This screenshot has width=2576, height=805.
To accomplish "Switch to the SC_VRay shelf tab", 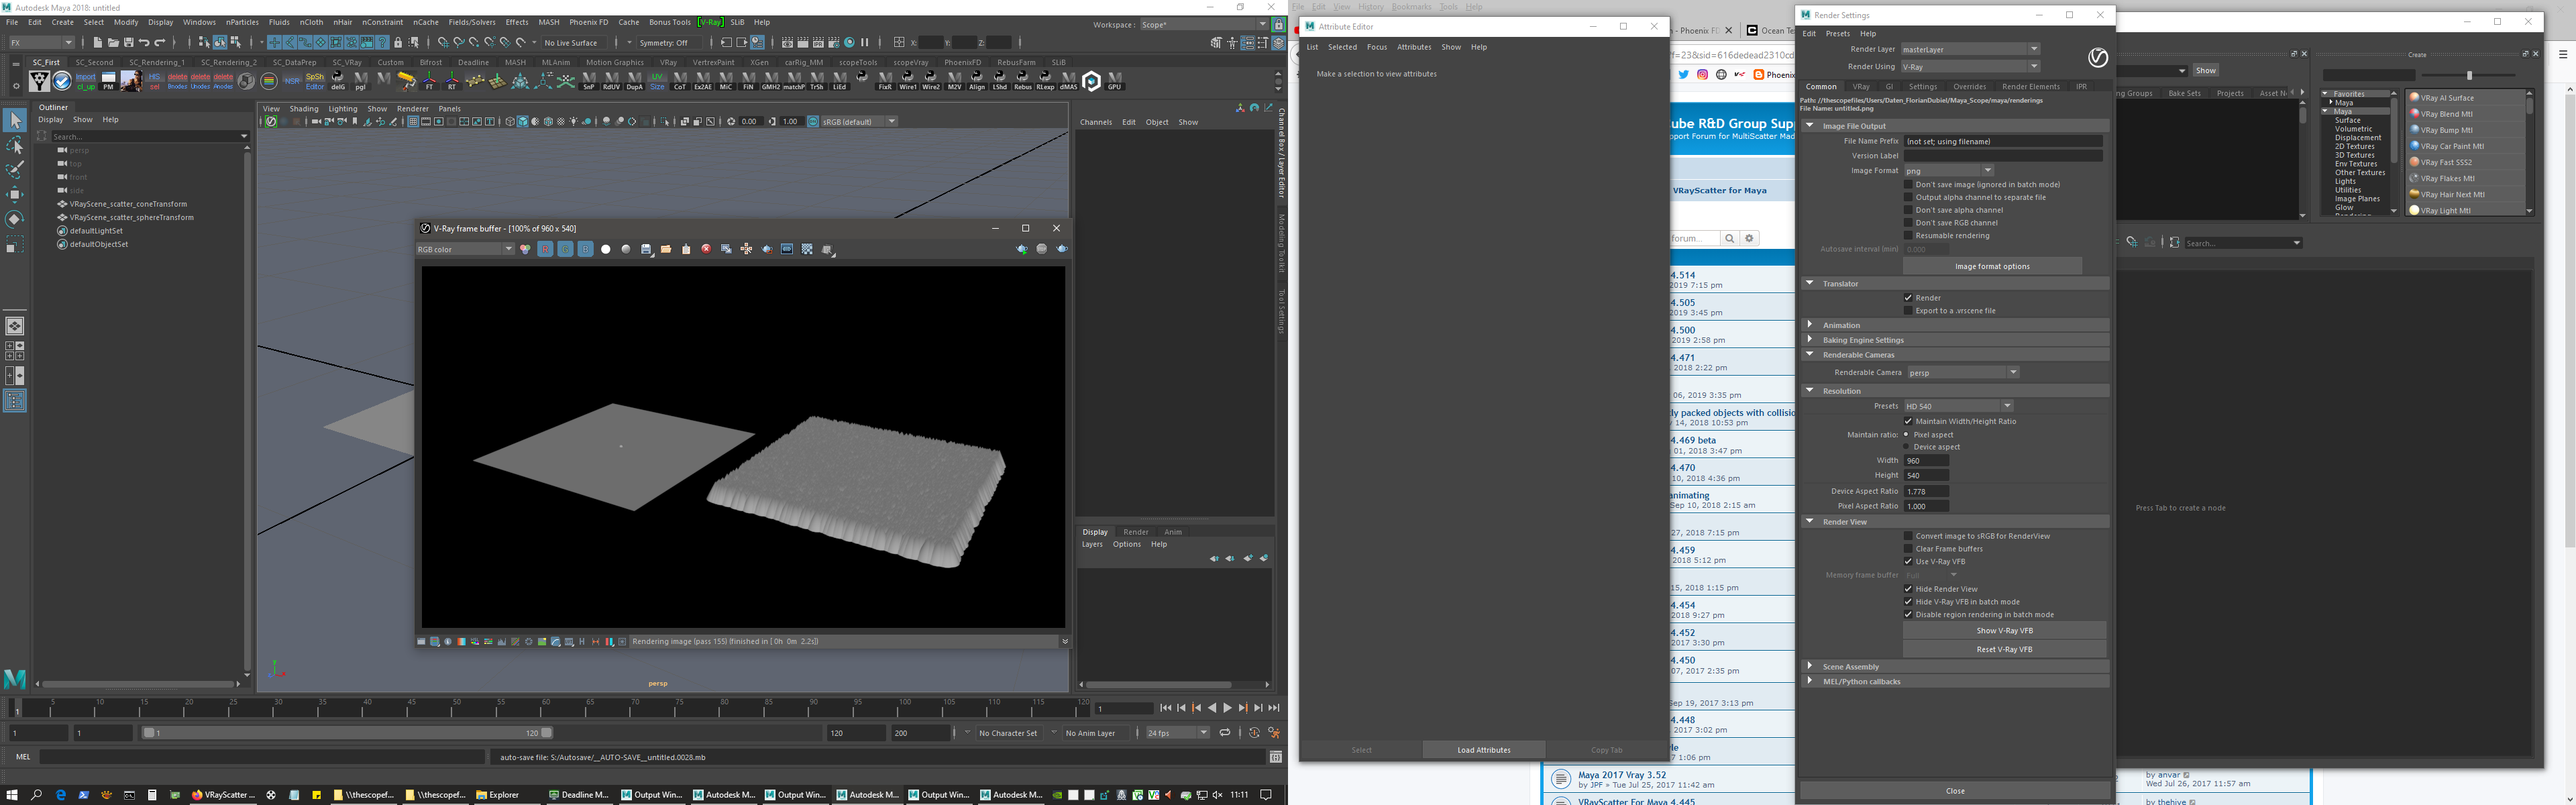I will tap(347, 62).
